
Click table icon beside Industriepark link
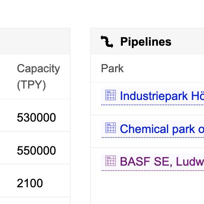coord(111,95)
